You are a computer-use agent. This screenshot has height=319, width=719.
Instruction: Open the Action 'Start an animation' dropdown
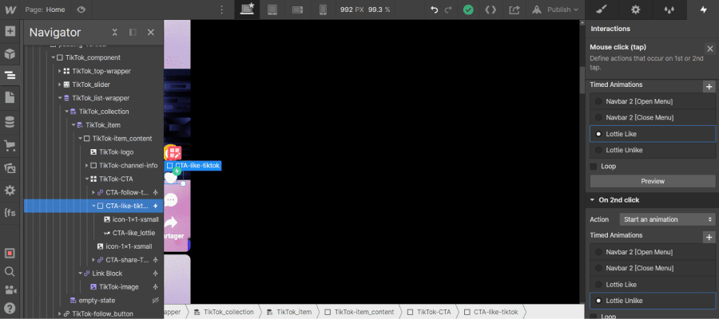pos(666,219)
